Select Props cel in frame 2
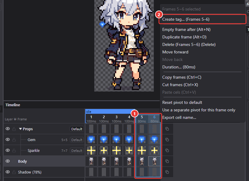Image resolution: width=249 pixels, height=181 pixels. (x=104, y=129)
